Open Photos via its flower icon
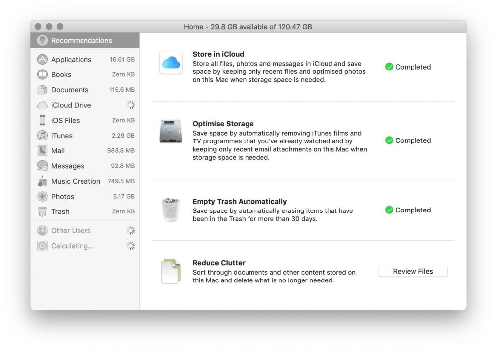 point(42,197)
